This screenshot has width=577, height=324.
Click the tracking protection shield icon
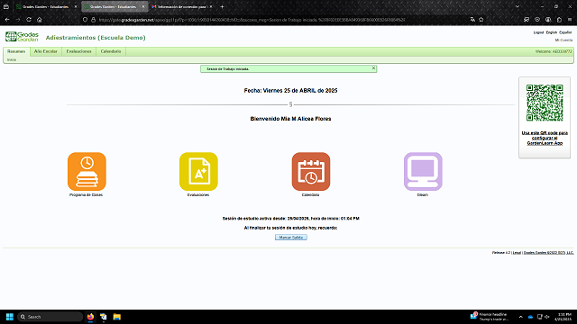pos(85,20)
